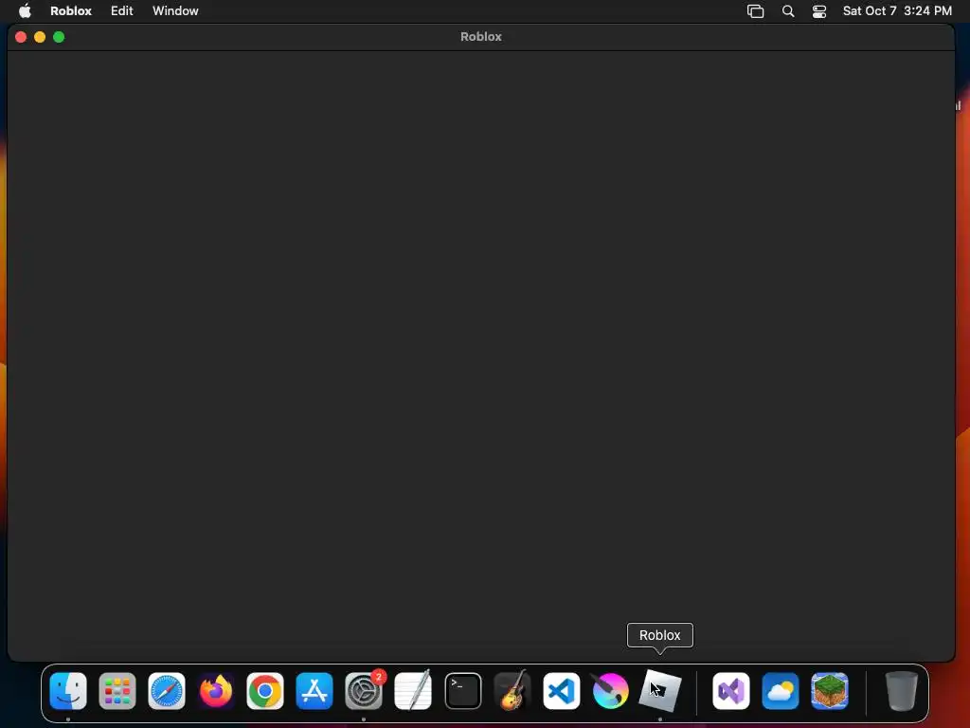Screen dimensions: 970x728
Task: Open GarageBand guitar icon
Action: (512, 691)
